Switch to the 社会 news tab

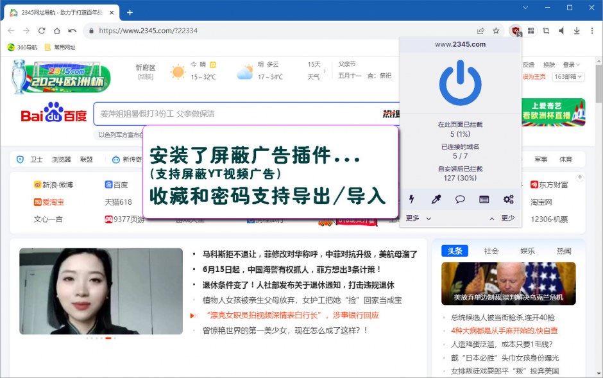[491, 251]
